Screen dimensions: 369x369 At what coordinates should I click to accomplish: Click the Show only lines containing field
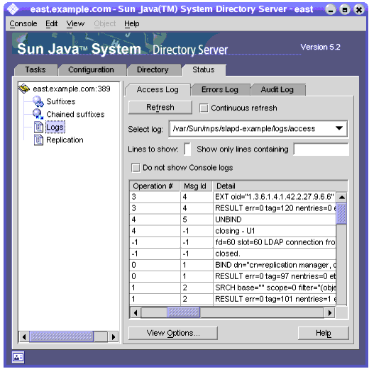321,149
